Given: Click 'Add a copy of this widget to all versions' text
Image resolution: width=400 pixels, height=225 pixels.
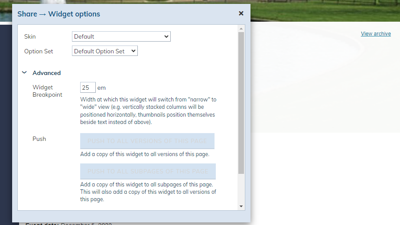Looking at the screenshot, I should [145, 154].
